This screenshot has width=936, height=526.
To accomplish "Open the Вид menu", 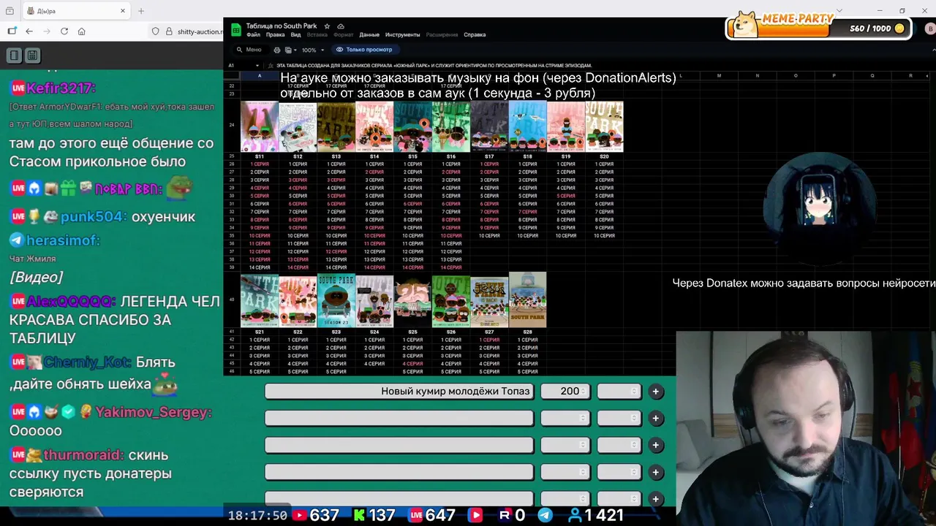I will 295,34.
